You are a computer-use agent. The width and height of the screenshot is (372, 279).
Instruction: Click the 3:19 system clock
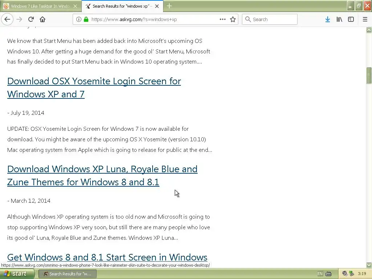point(362,274)
